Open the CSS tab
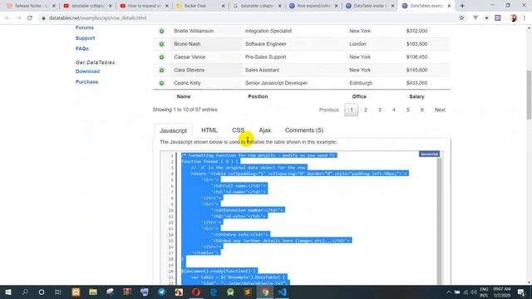Screen dimensions: 532x299 [x=239, y=130]
